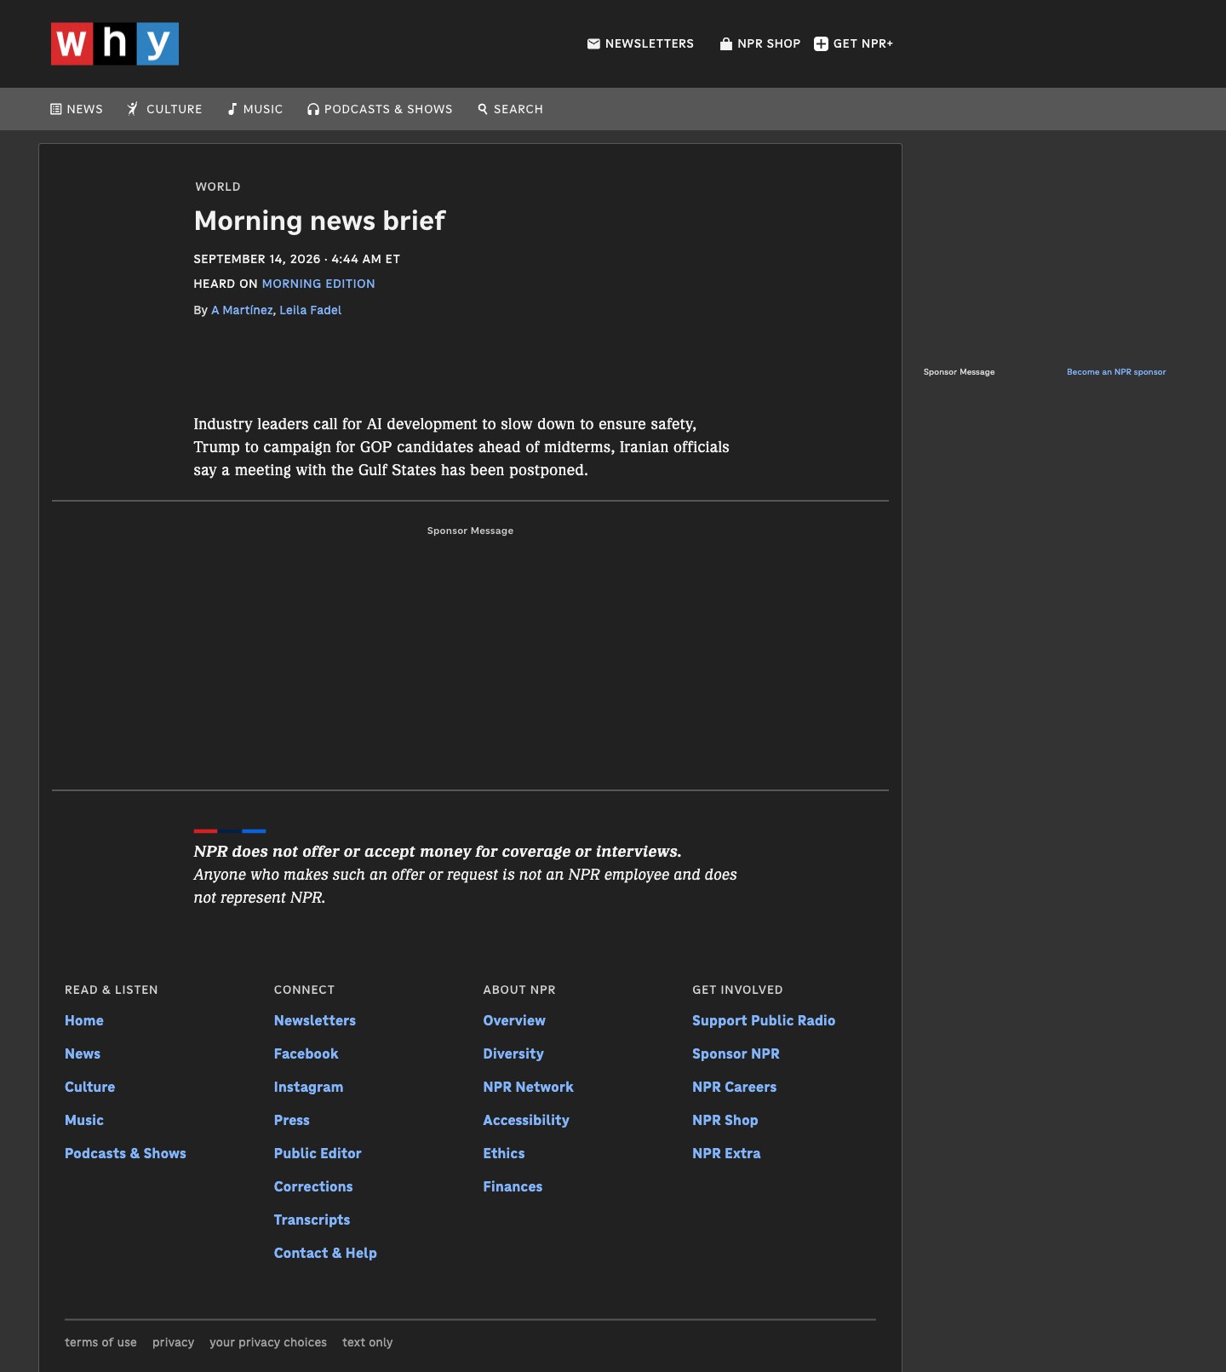Click the headphones icon for Podcasts & Shows

313,109
